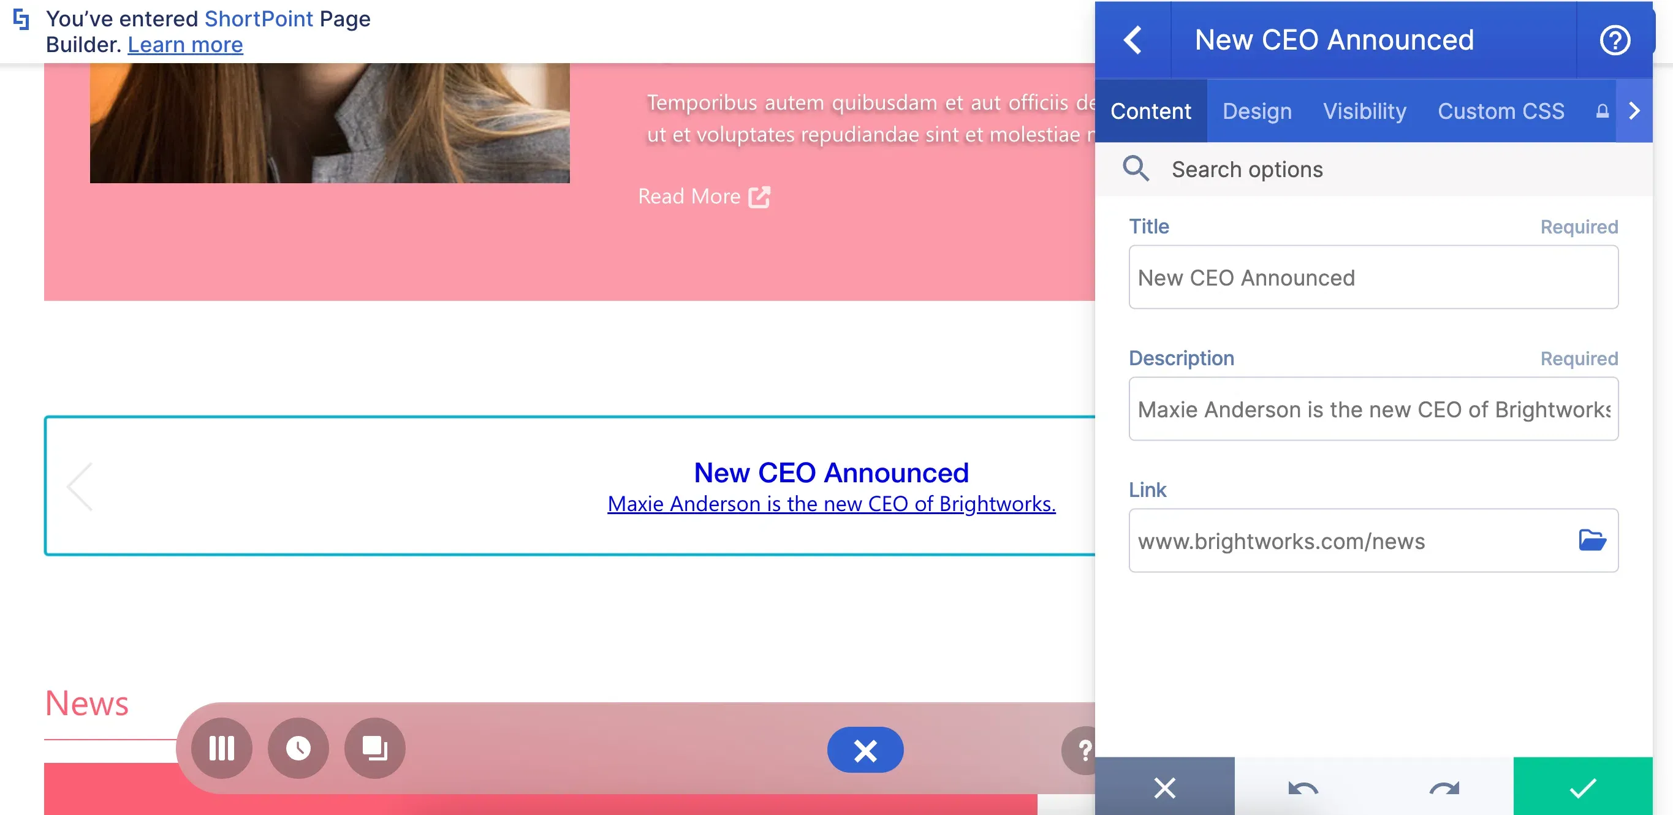The height and width of the screenshot is (815, 1673).
Task: Click the Learn more link
Action: point(185,45)
